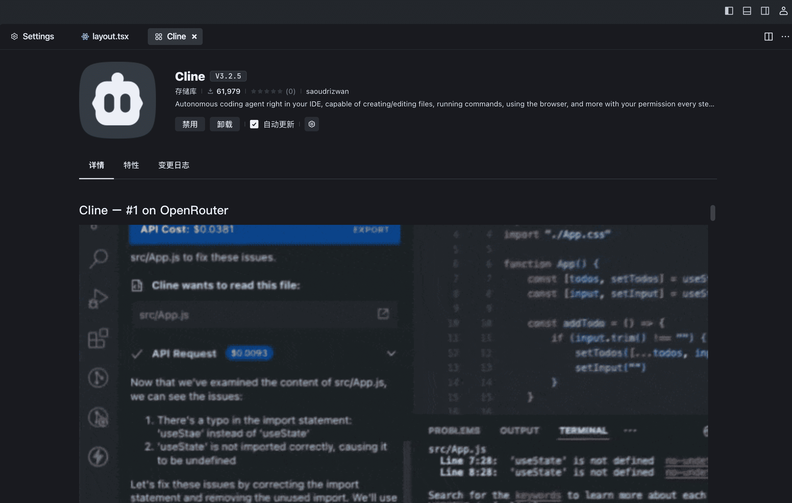The width and height of the screenshot is (792, 503).
Task: Toggle the bottom panel layout icon
Action: 747,11
